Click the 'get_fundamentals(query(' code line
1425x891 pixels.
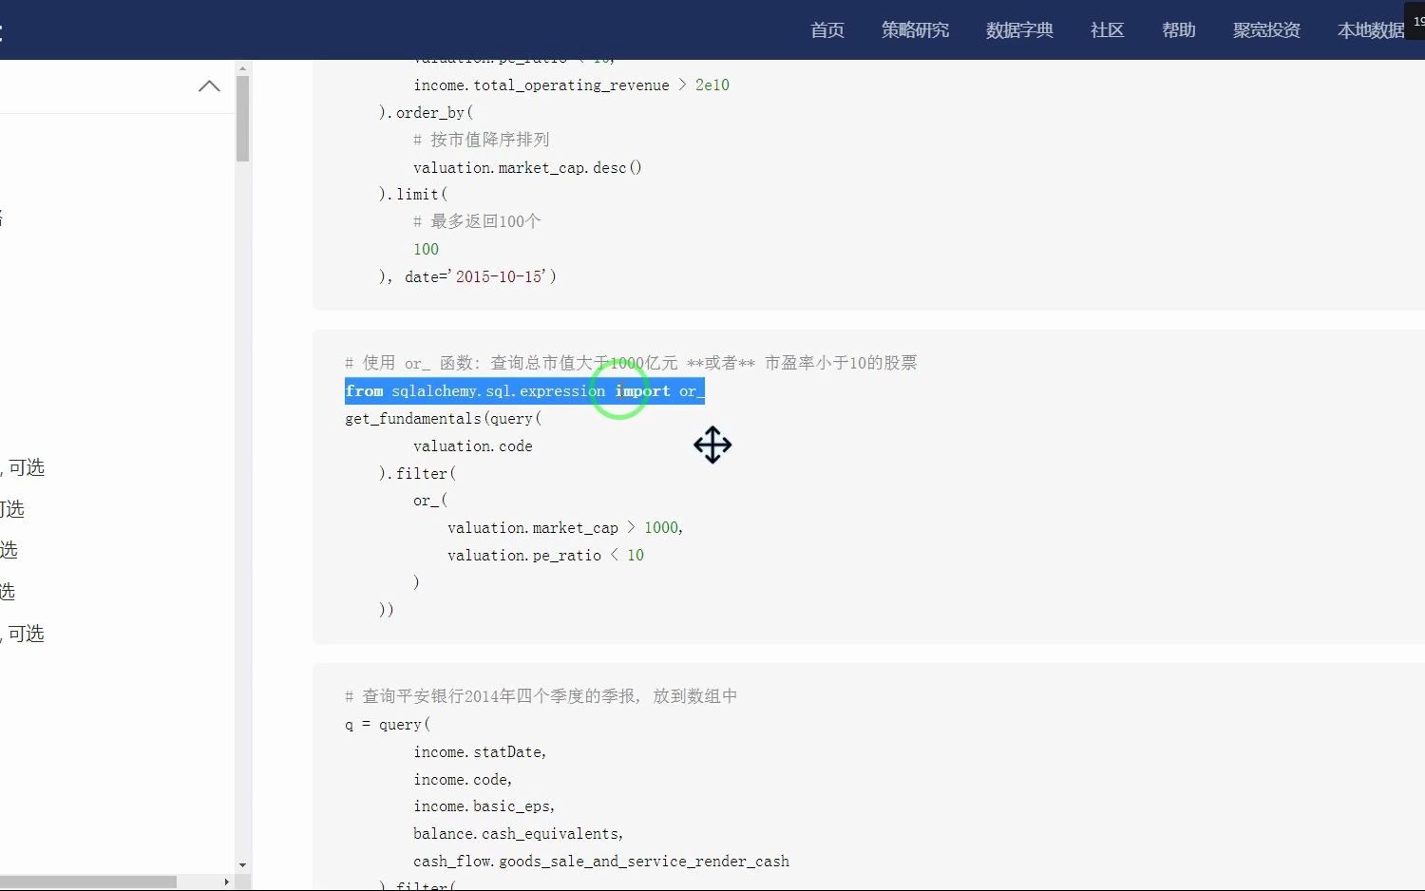444,419
